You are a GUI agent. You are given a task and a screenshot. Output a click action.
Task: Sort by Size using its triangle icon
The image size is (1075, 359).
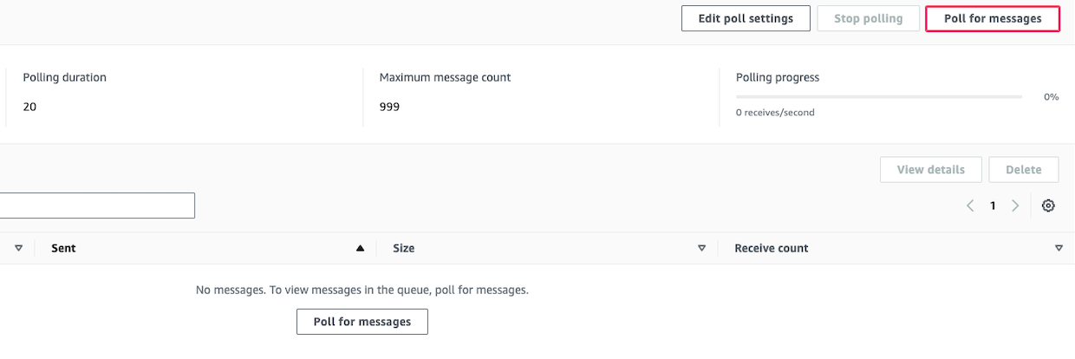pyautogui.click(x=702, y=248)
